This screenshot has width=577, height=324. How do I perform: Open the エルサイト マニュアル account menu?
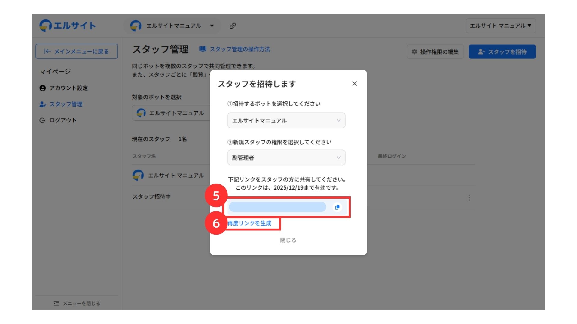coord(500,26)
